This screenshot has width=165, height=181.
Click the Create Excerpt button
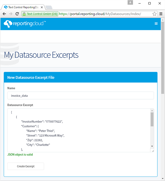pos(26,166)
